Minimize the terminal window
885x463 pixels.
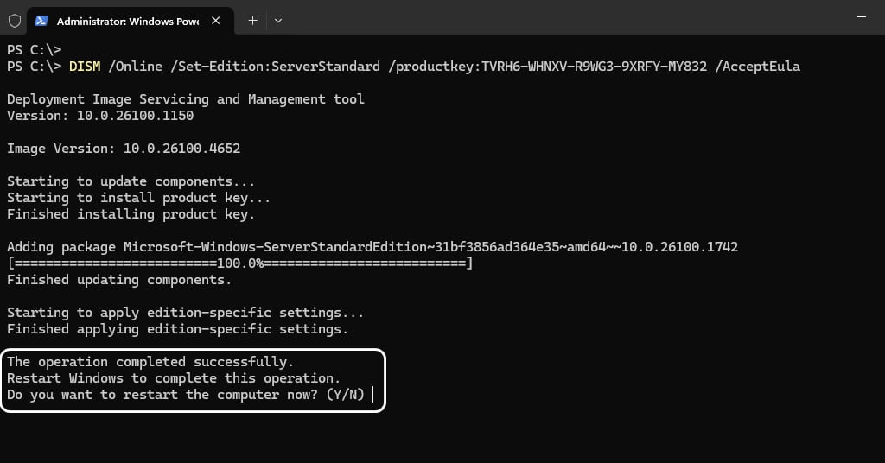862,17
